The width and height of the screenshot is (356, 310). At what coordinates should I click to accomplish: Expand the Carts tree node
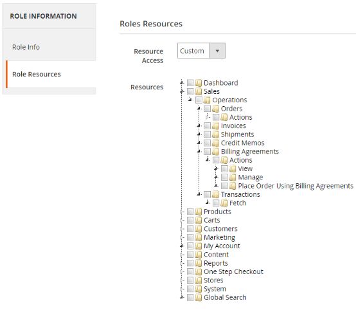click(181, 220)
